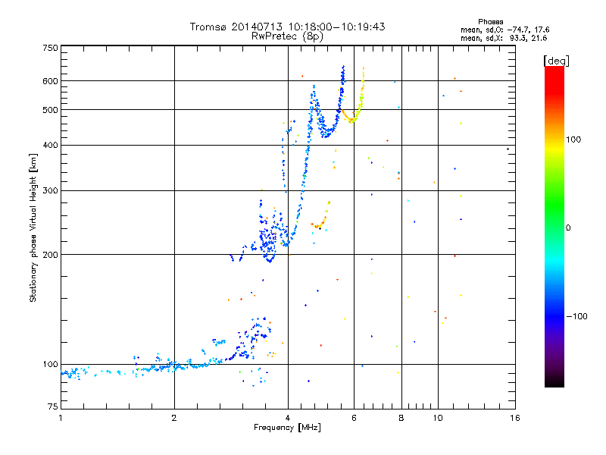Image resolution: width=606 pixels, height=455 pixels.
Task: Click the 'Frequency [MHz]' axis label
Action: click(287, 428)
